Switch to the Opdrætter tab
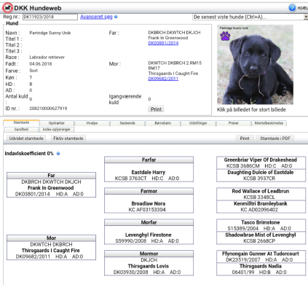 57,123
